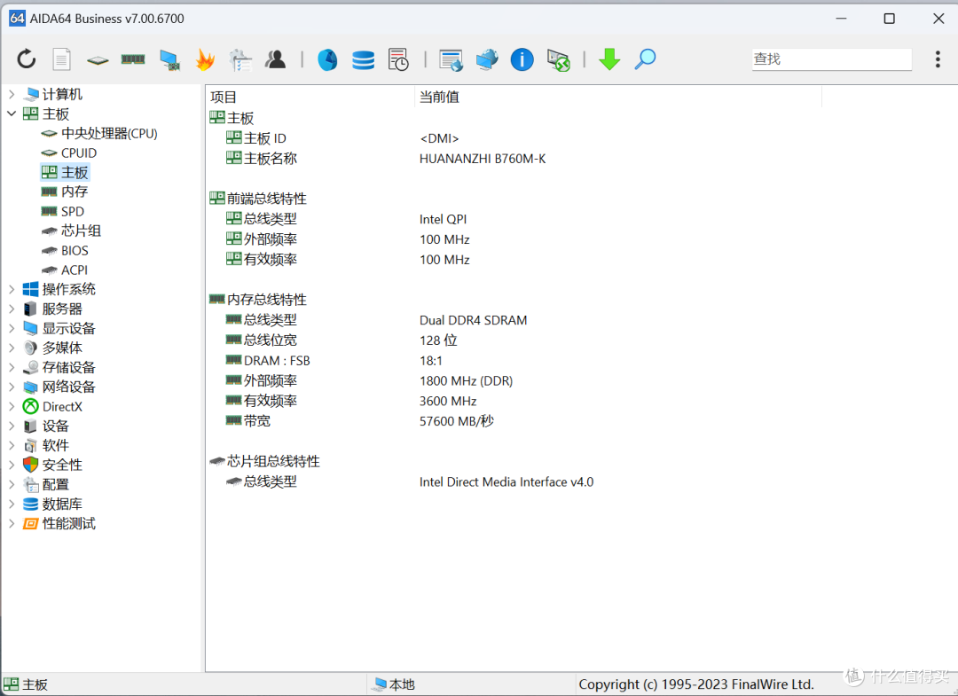Click the network audit globe list icon
958x696 pixels.
point(451,59)
